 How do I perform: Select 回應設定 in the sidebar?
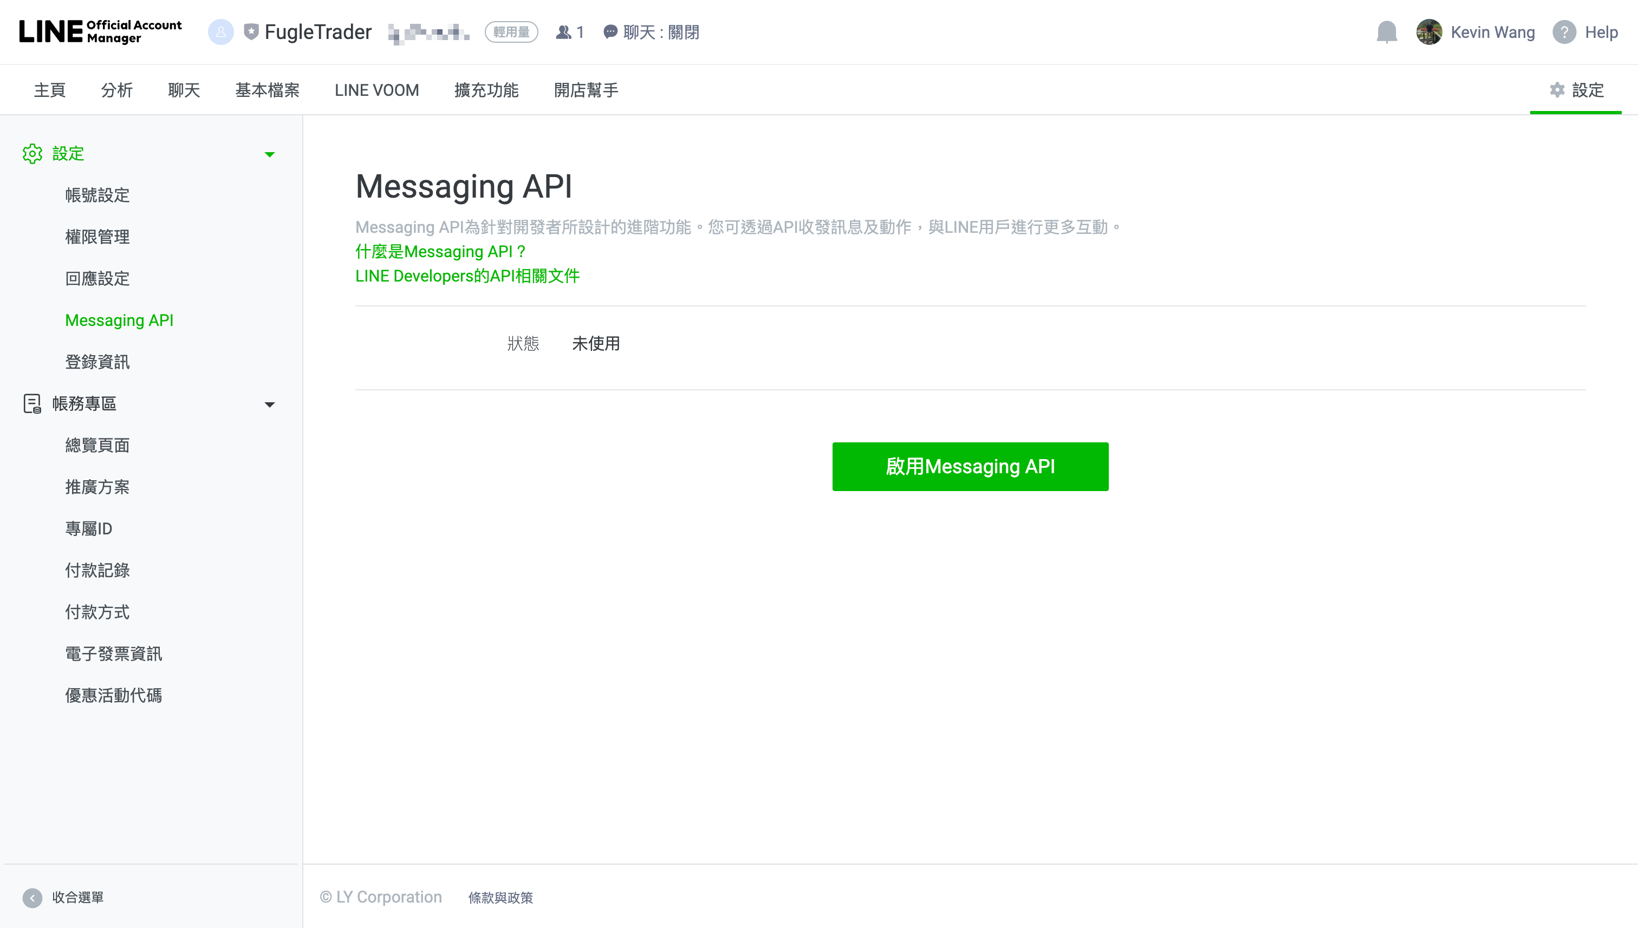click(97, 278)
